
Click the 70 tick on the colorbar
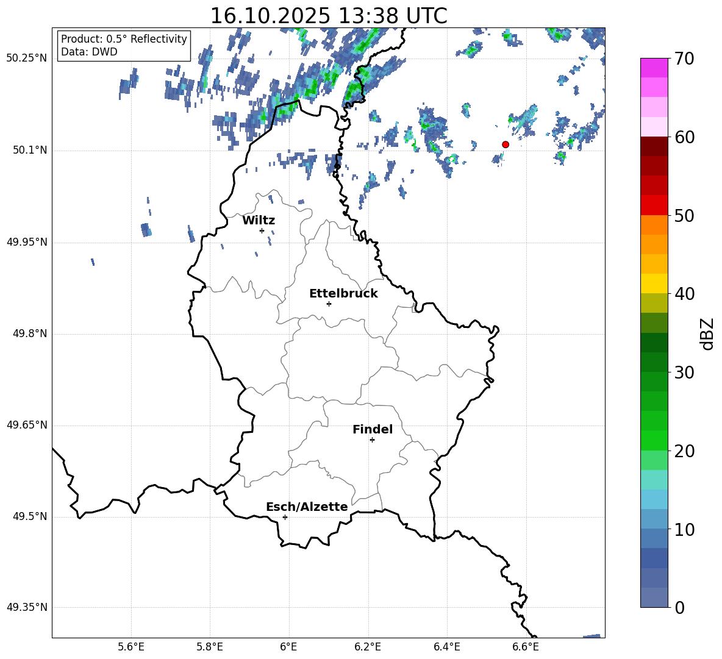[684, 59]
